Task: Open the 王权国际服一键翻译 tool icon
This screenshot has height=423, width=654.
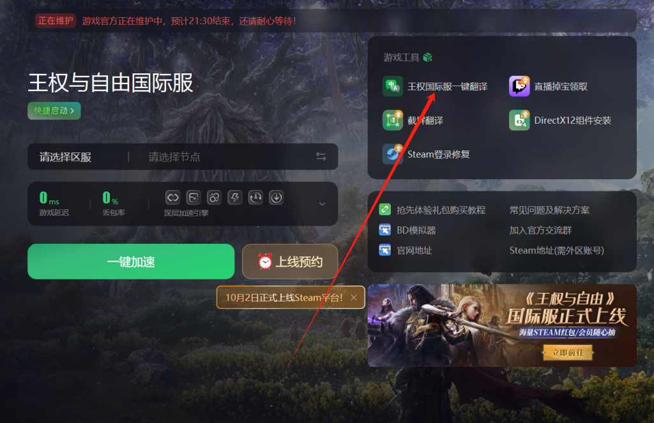Action: point(393,86)
